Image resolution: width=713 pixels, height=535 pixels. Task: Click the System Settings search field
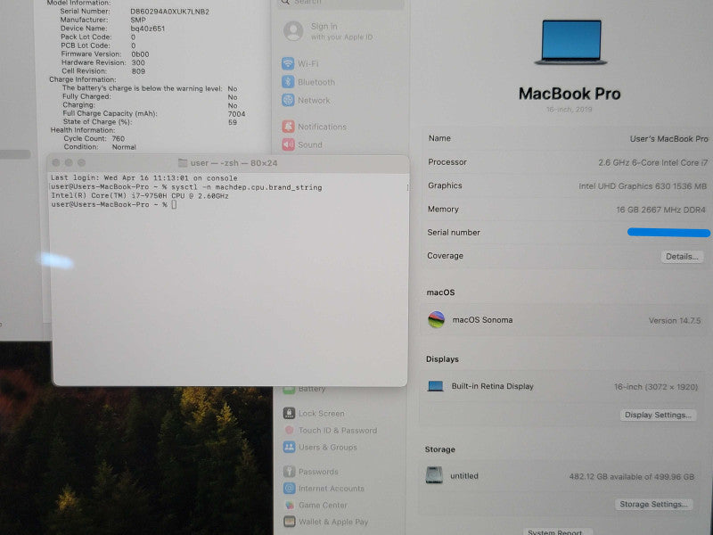coord(340,3)
